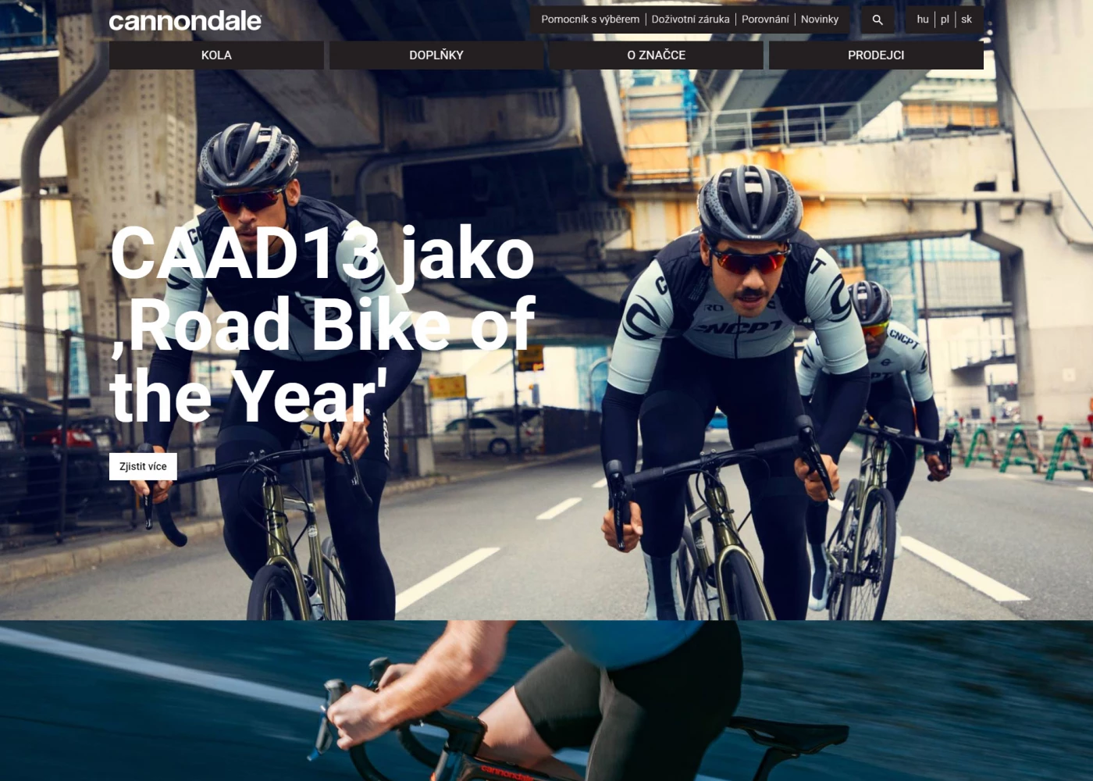Switch language to sk
The image size is (1093, 781).
coord(967,20)
